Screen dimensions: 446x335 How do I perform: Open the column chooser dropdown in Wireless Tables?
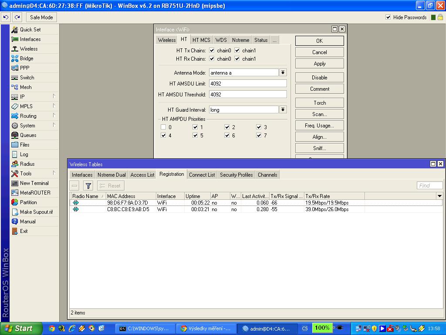pos(439,196)
